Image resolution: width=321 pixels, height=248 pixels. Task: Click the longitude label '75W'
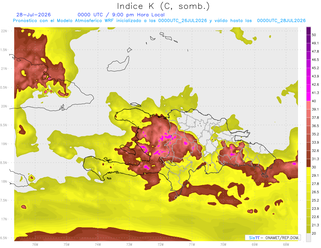67,244
